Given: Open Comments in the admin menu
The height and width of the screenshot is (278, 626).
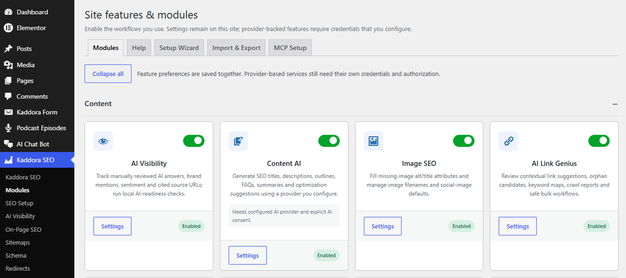Looking at the screenshot, I should (x=37, y=96).
